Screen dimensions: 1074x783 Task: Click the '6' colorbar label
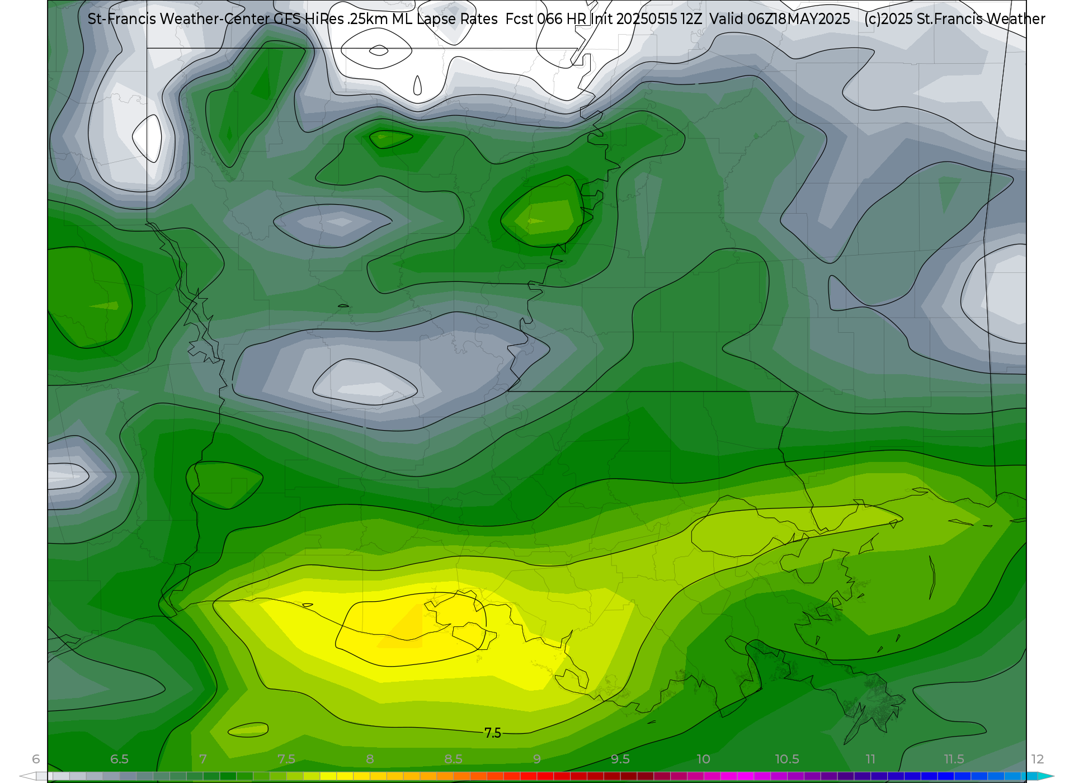(x=36, y=759)
